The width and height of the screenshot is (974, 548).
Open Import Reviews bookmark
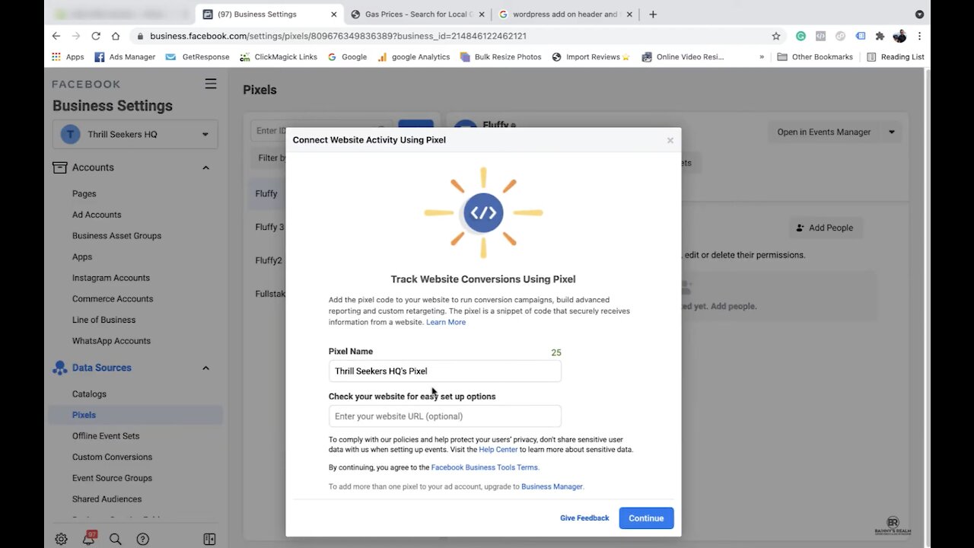pyautogui.click(x=590, y=56)
